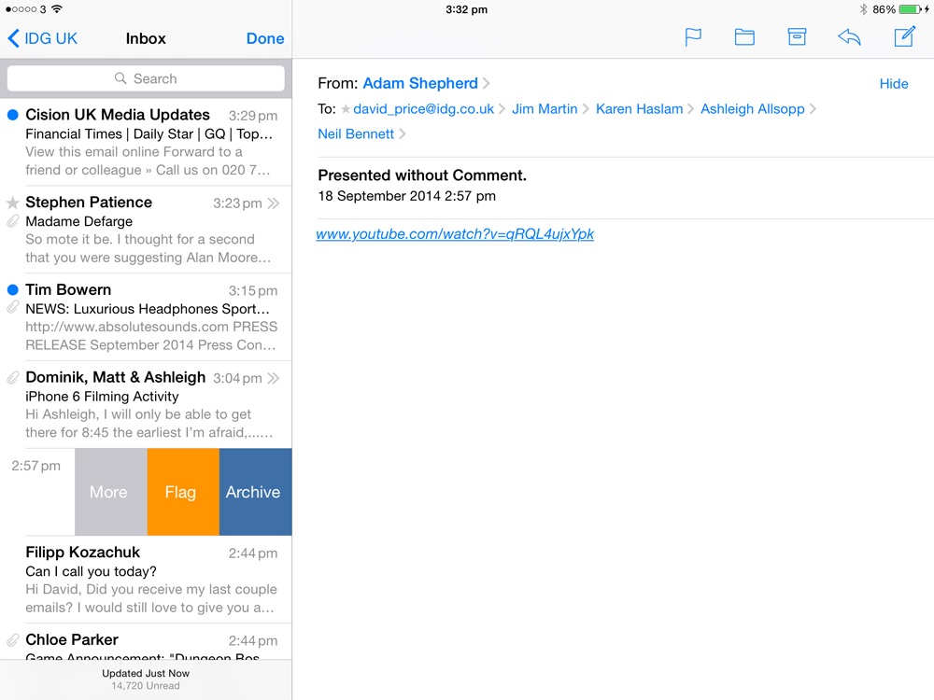Open recipient Ashleigh Allsopp
This screenshot has height=700, width=934.
(x=752, y=109)
